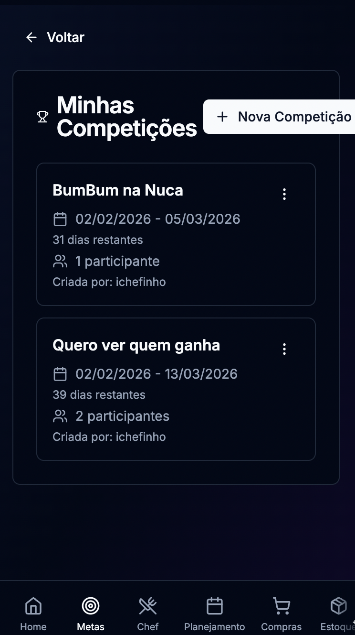Click the Voltar link text
355x635 pixels.
click(65, 37)
